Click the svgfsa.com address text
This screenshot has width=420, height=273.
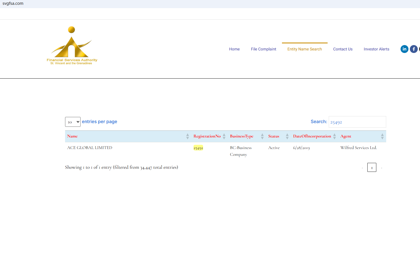pyautogui.click(x=13, y=3)
